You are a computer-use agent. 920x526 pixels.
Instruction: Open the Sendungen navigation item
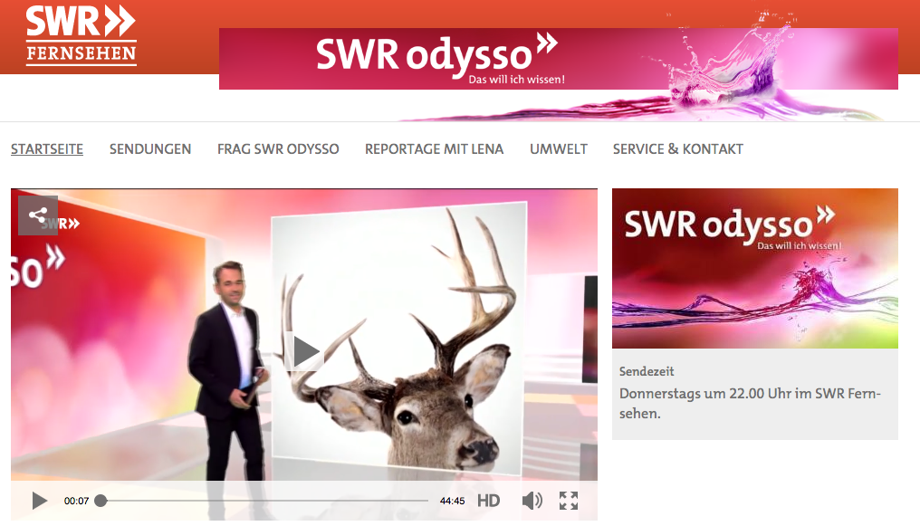click(x=150, y=149)
